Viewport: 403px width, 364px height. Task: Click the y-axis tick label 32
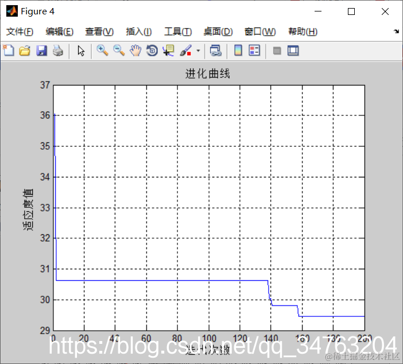pyautogui.click(x=45, y=238)
